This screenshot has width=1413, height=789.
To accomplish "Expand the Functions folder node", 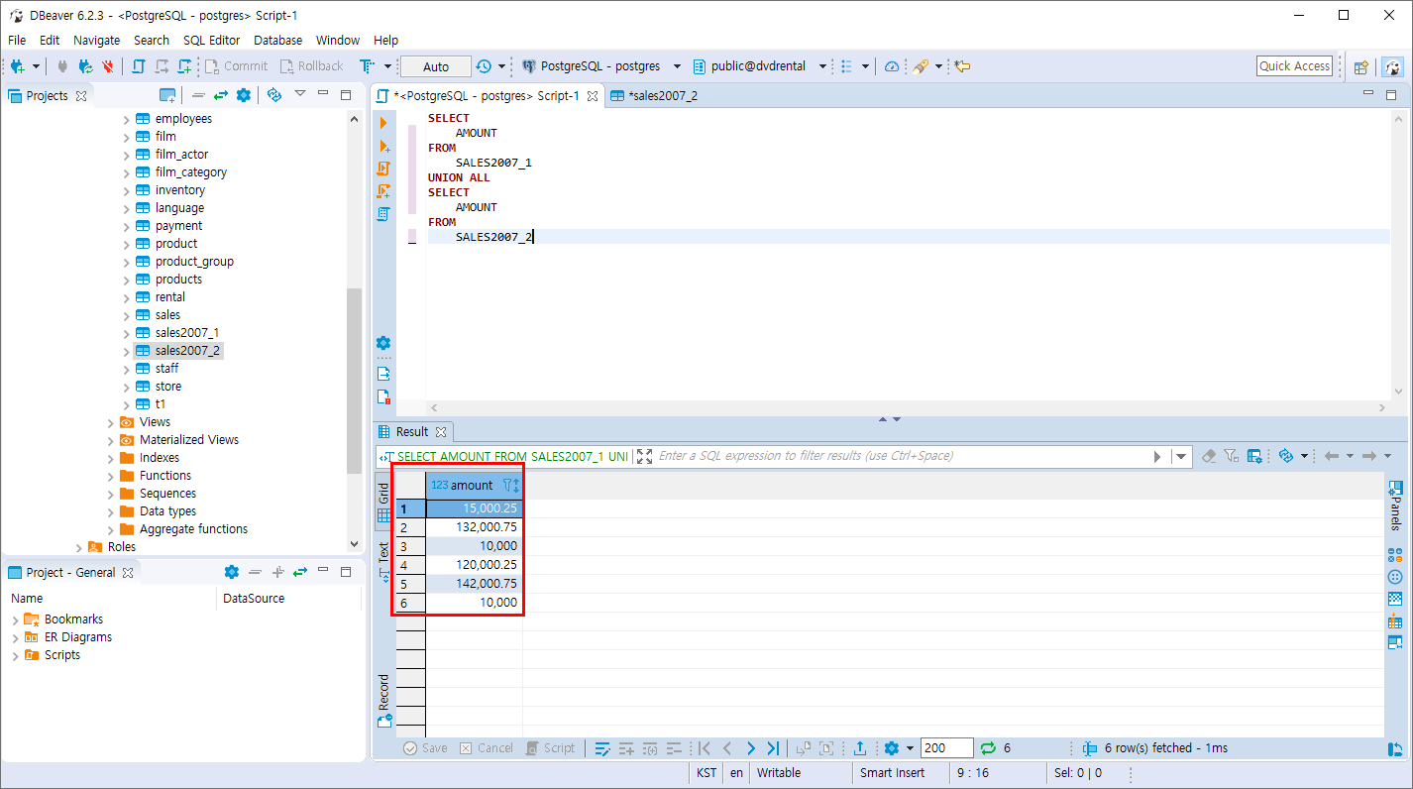I will click(x=110, y=476).
